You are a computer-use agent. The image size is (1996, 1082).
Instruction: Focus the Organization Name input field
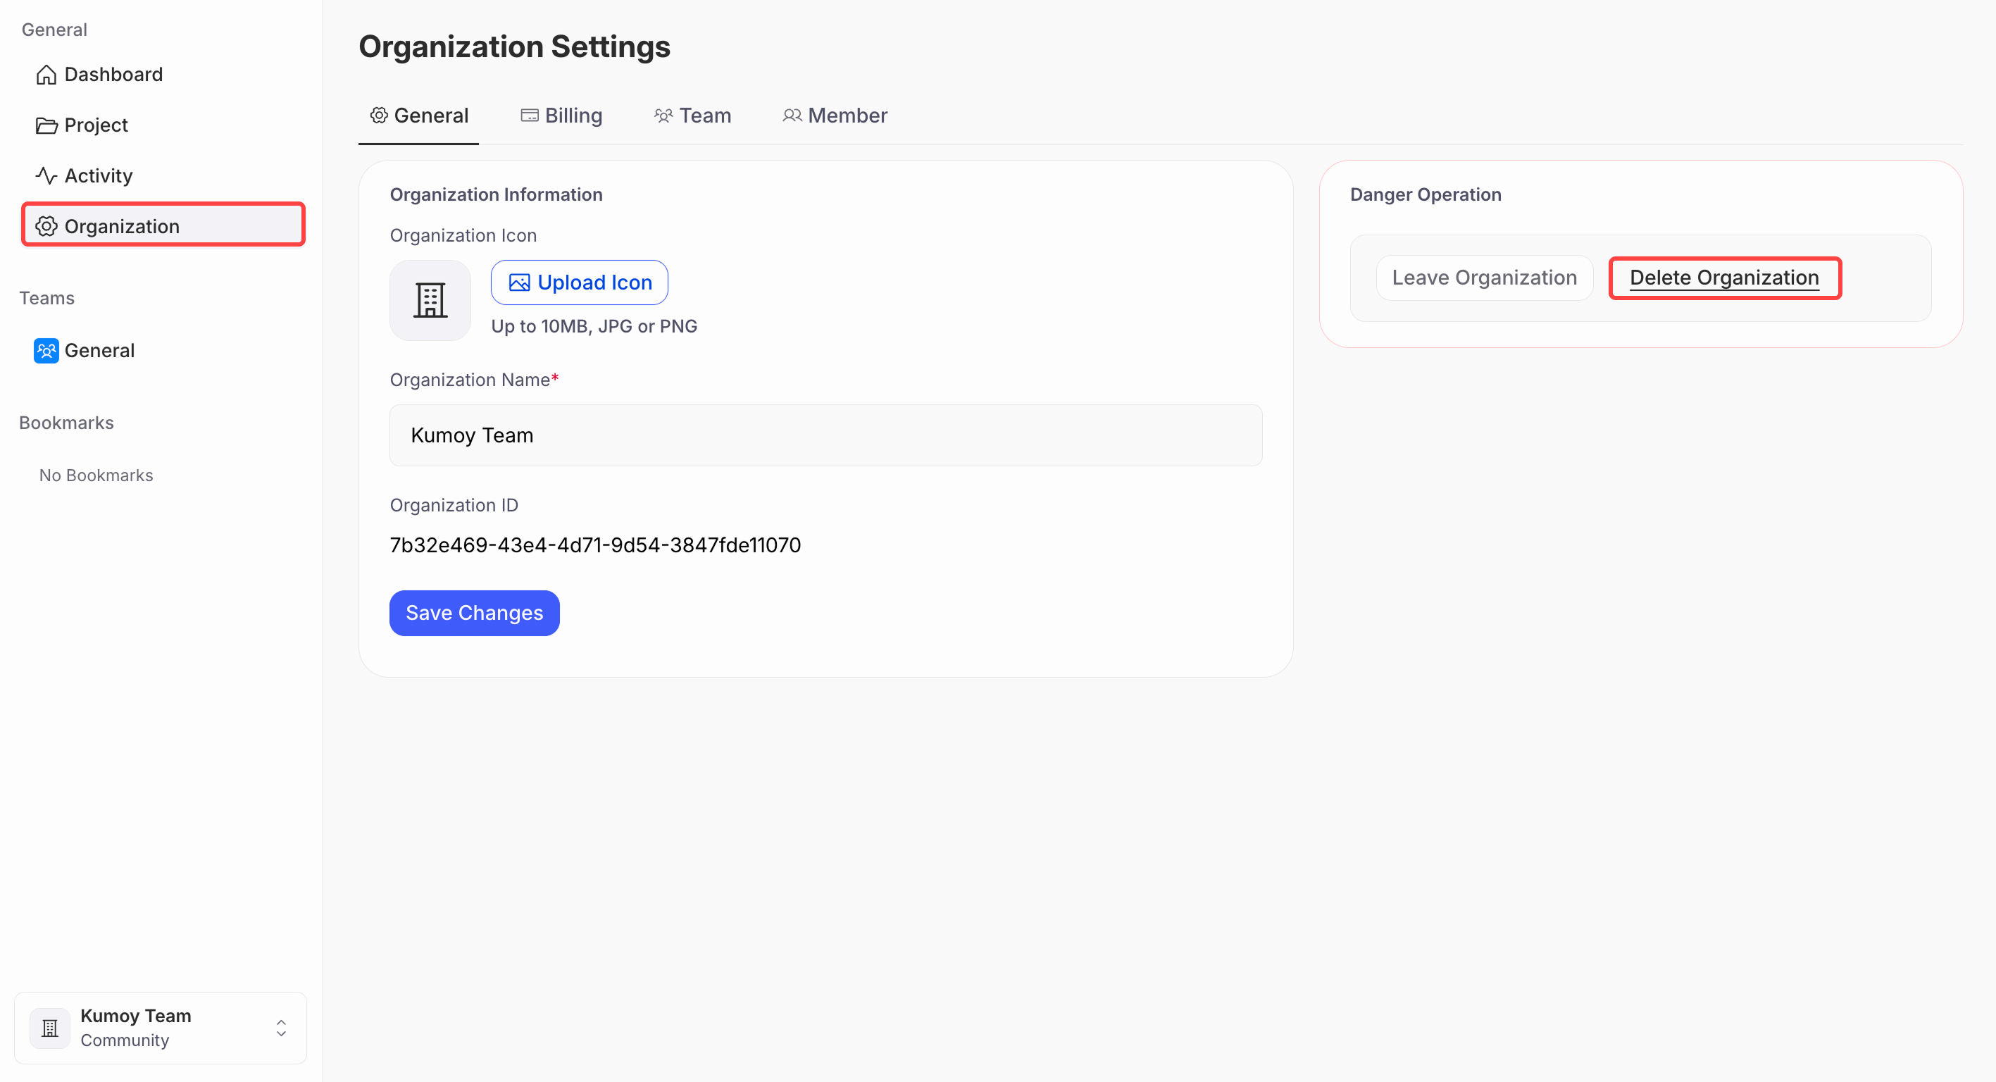[825, 435]
